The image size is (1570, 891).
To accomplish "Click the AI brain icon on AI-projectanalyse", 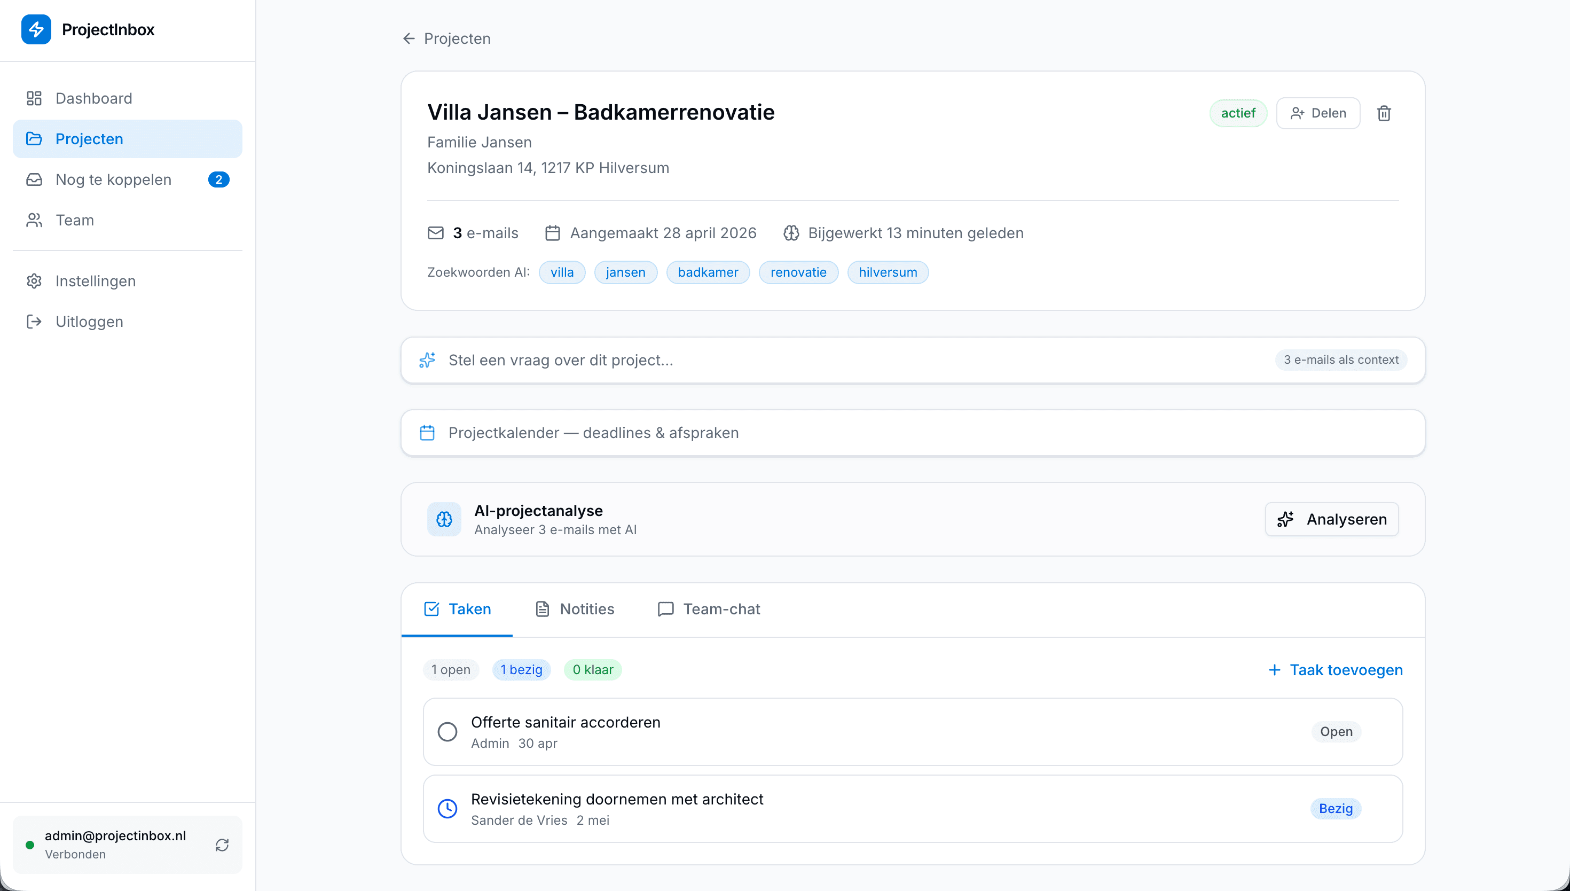I will pyautogui.click(x=444, y=519).
